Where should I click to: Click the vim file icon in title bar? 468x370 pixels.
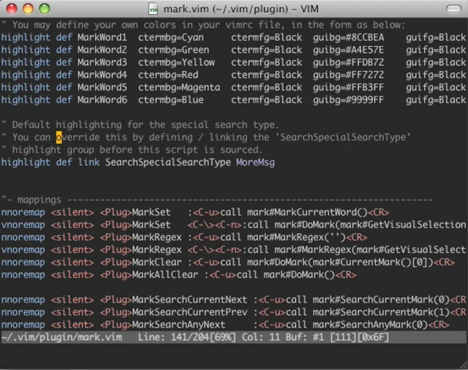[x=153, y=10]
